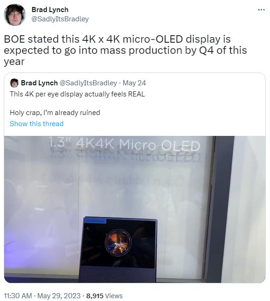Viewport: 270px width, 301px height.
Task: Click the 1.3" 4K4K Micro OLED sign
Action: (x=125, y=145)
